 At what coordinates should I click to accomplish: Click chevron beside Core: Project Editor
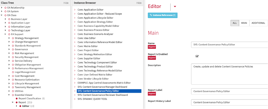[x=75, y=50]
